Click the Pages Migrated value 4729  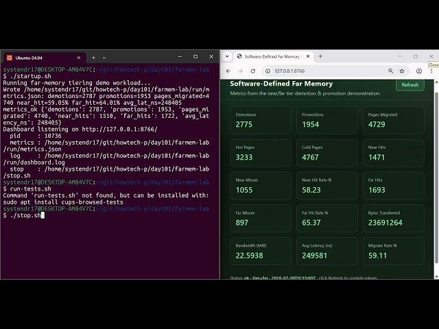click(377, 125)
